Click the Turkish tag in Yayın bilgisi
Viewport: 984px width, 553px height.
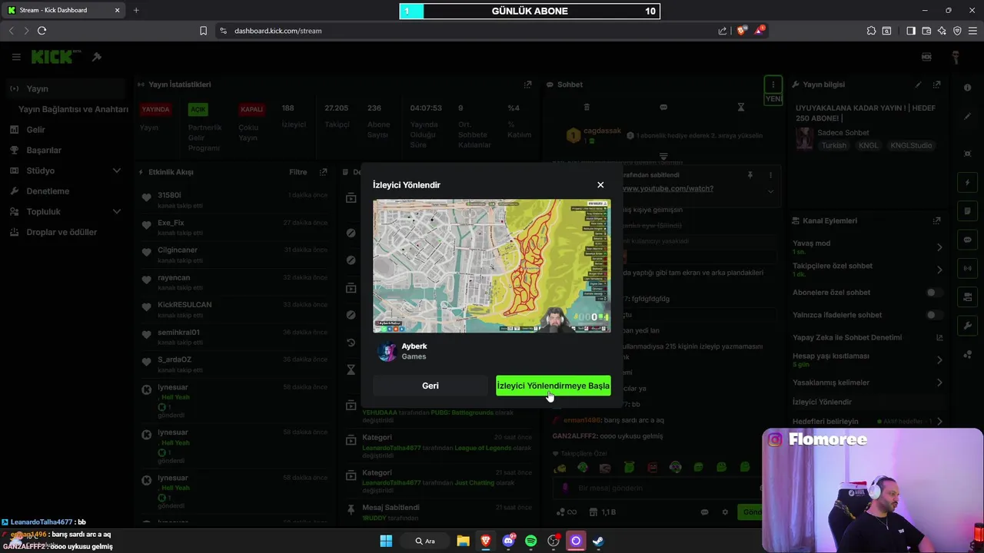[x=833, y=145]
